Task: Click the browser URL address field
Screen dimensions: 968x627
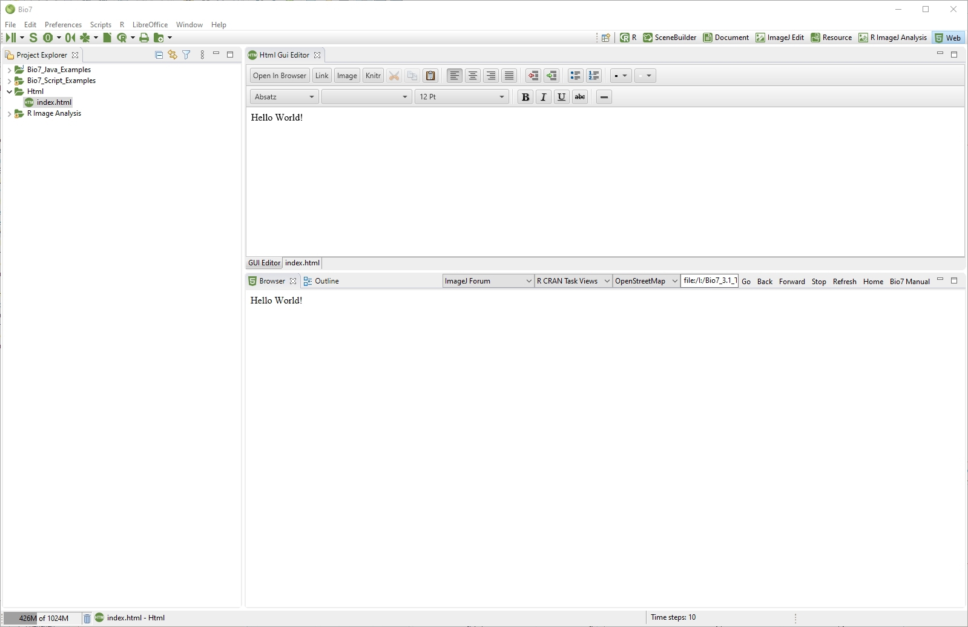Action: click(x=710, y=281)
